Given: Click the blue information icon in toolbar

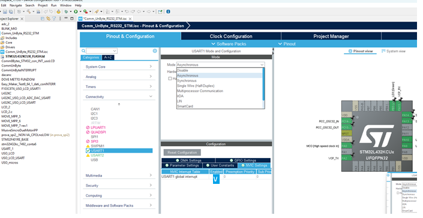Looking at the screenshot, I should 168,11.
